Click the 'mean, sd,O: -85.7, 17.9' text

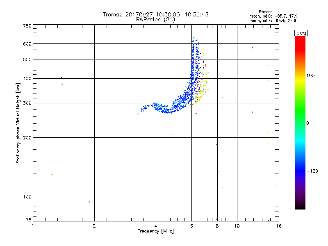[273, 16]
